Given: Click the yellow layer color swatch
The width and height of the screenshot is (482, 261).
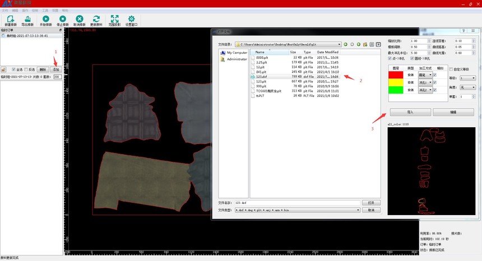Looking at the screenshot, I should point(396,82).
